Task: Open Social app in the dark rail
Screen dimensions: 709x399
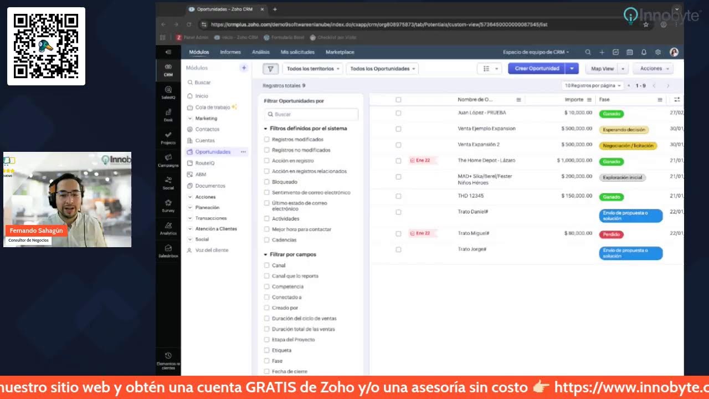Action: point(168,183)
